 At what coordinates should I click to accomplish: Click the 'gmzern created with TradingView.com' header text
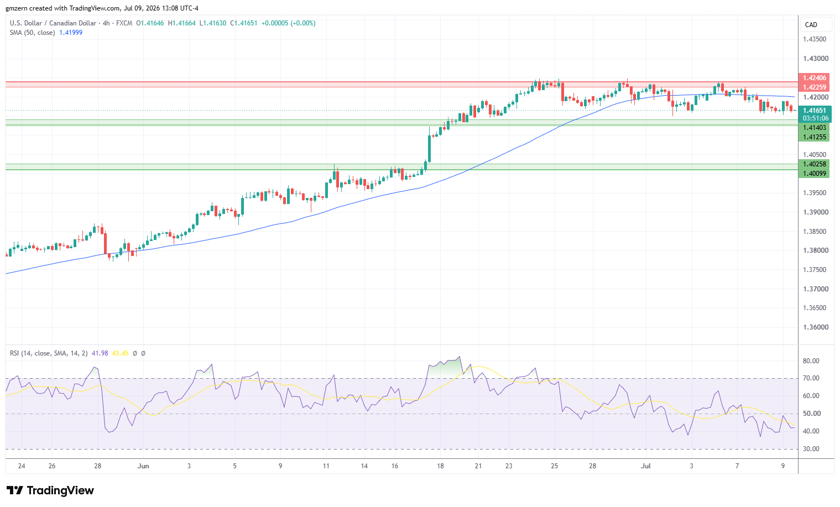62,8
